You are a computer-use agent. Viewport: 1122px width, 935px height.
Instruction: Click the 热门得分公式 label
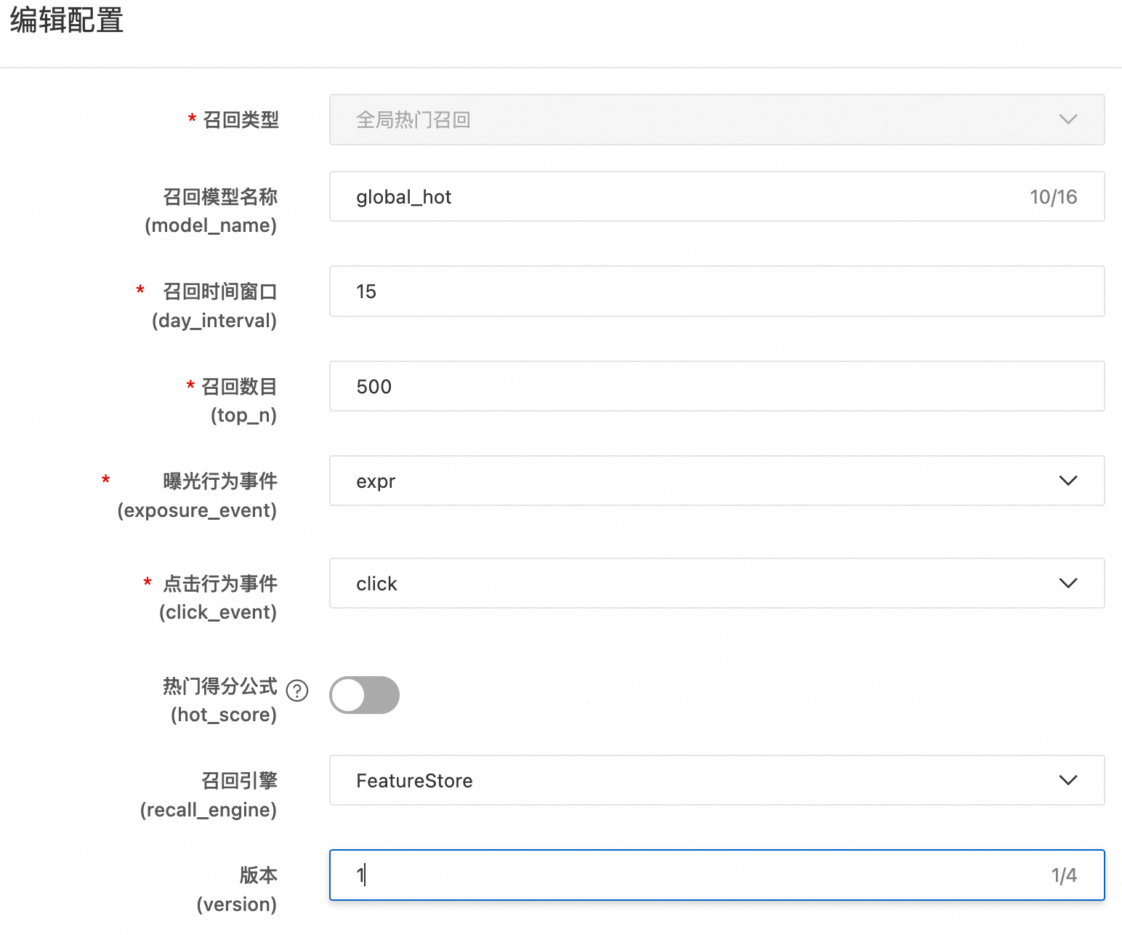coord(220,686)
